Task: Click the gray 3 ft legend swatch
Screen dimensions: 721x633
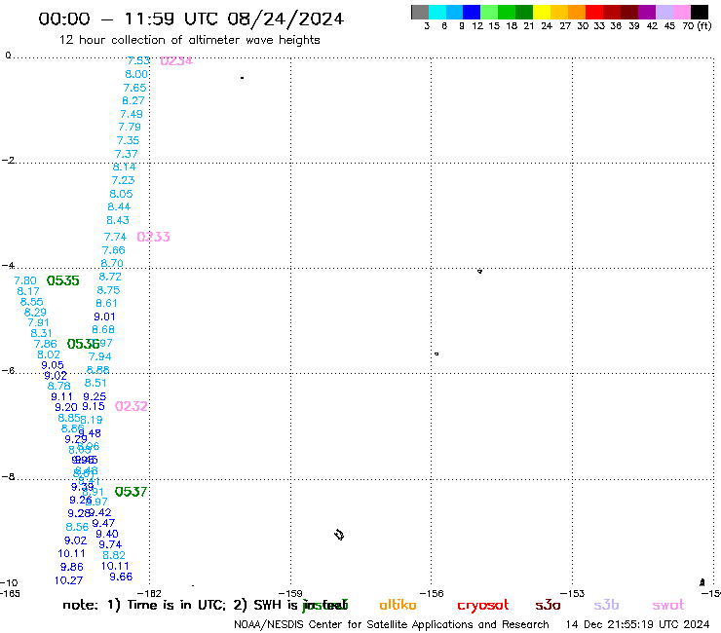Action: 420,12
